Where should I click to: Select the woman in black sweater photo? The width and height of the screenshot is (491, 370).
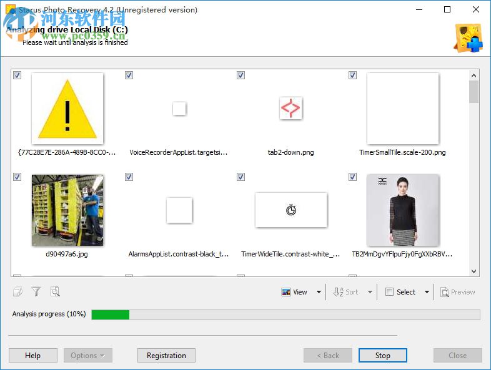tap(403, 210)
